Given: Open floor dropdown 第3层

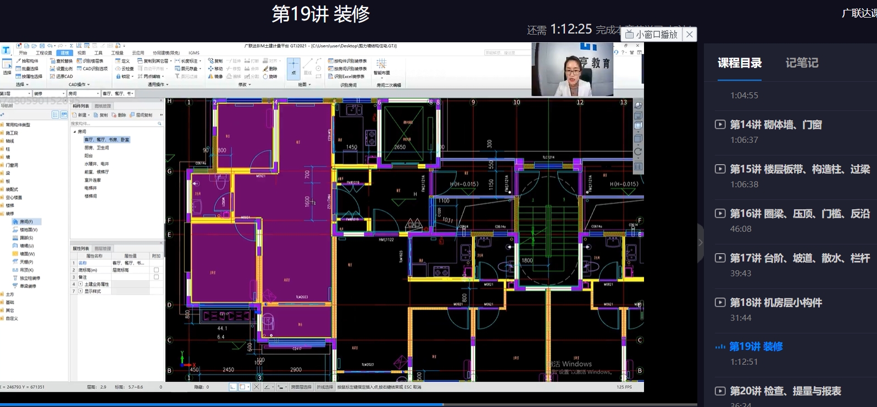Looking at the screenshot, I should tap(15, 93).
